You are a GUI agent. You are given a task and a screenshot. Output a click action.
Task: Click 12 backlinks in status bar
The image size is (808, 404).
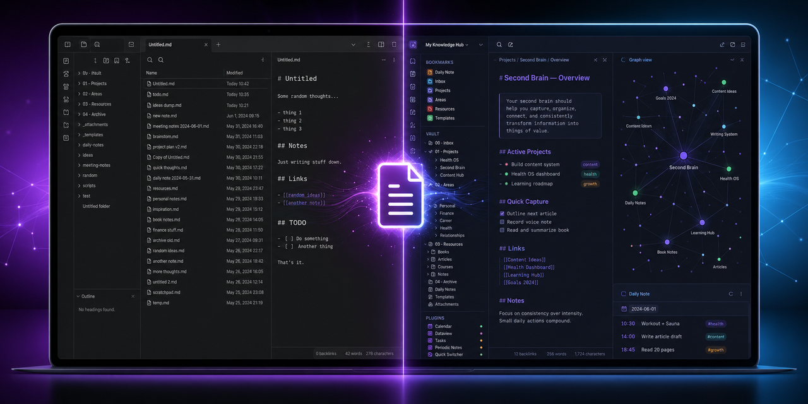[x=525, y=354]
